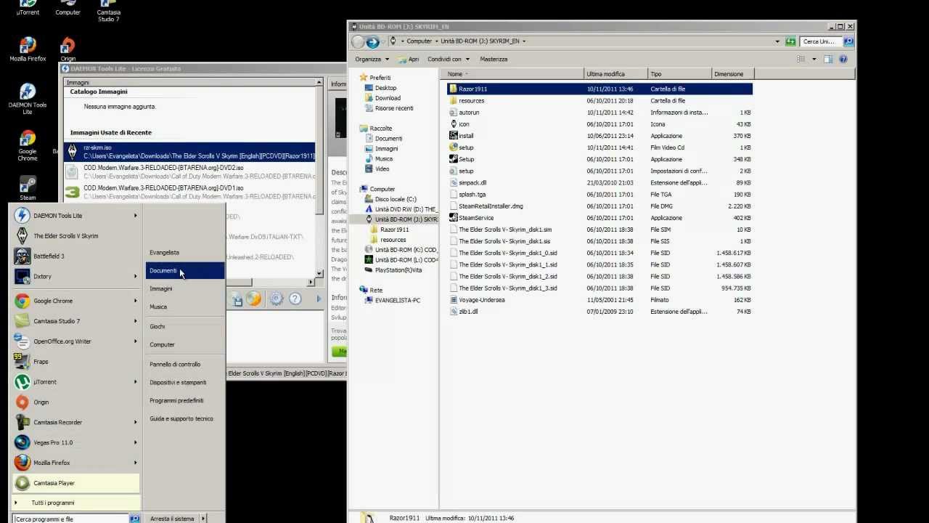The image size is (929, 523).
Task: Launch Origin from Start menu list
Action: tap(75, 402)
